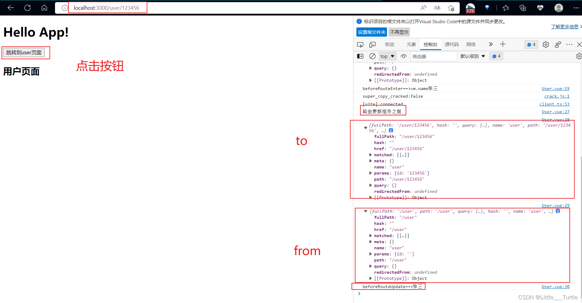Screen dimensions: 582x303
Task: Open the 网络 tab
Action: click(471, 45)
